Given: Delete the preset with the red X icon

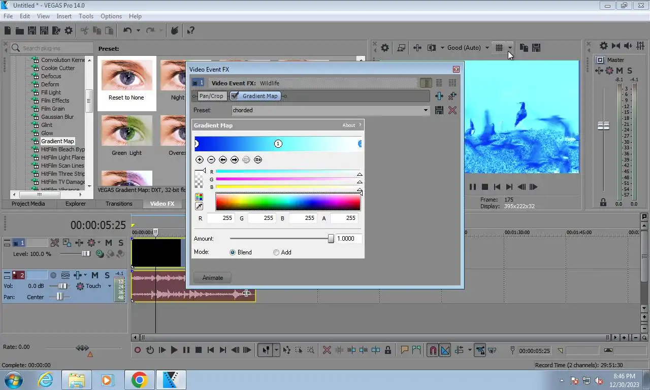Looking at the screenshot, I should point(452,110).
